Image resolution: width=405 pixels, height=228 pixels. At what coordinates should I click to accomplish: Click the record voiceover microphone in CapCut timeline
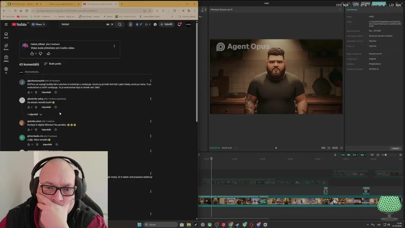335,155
